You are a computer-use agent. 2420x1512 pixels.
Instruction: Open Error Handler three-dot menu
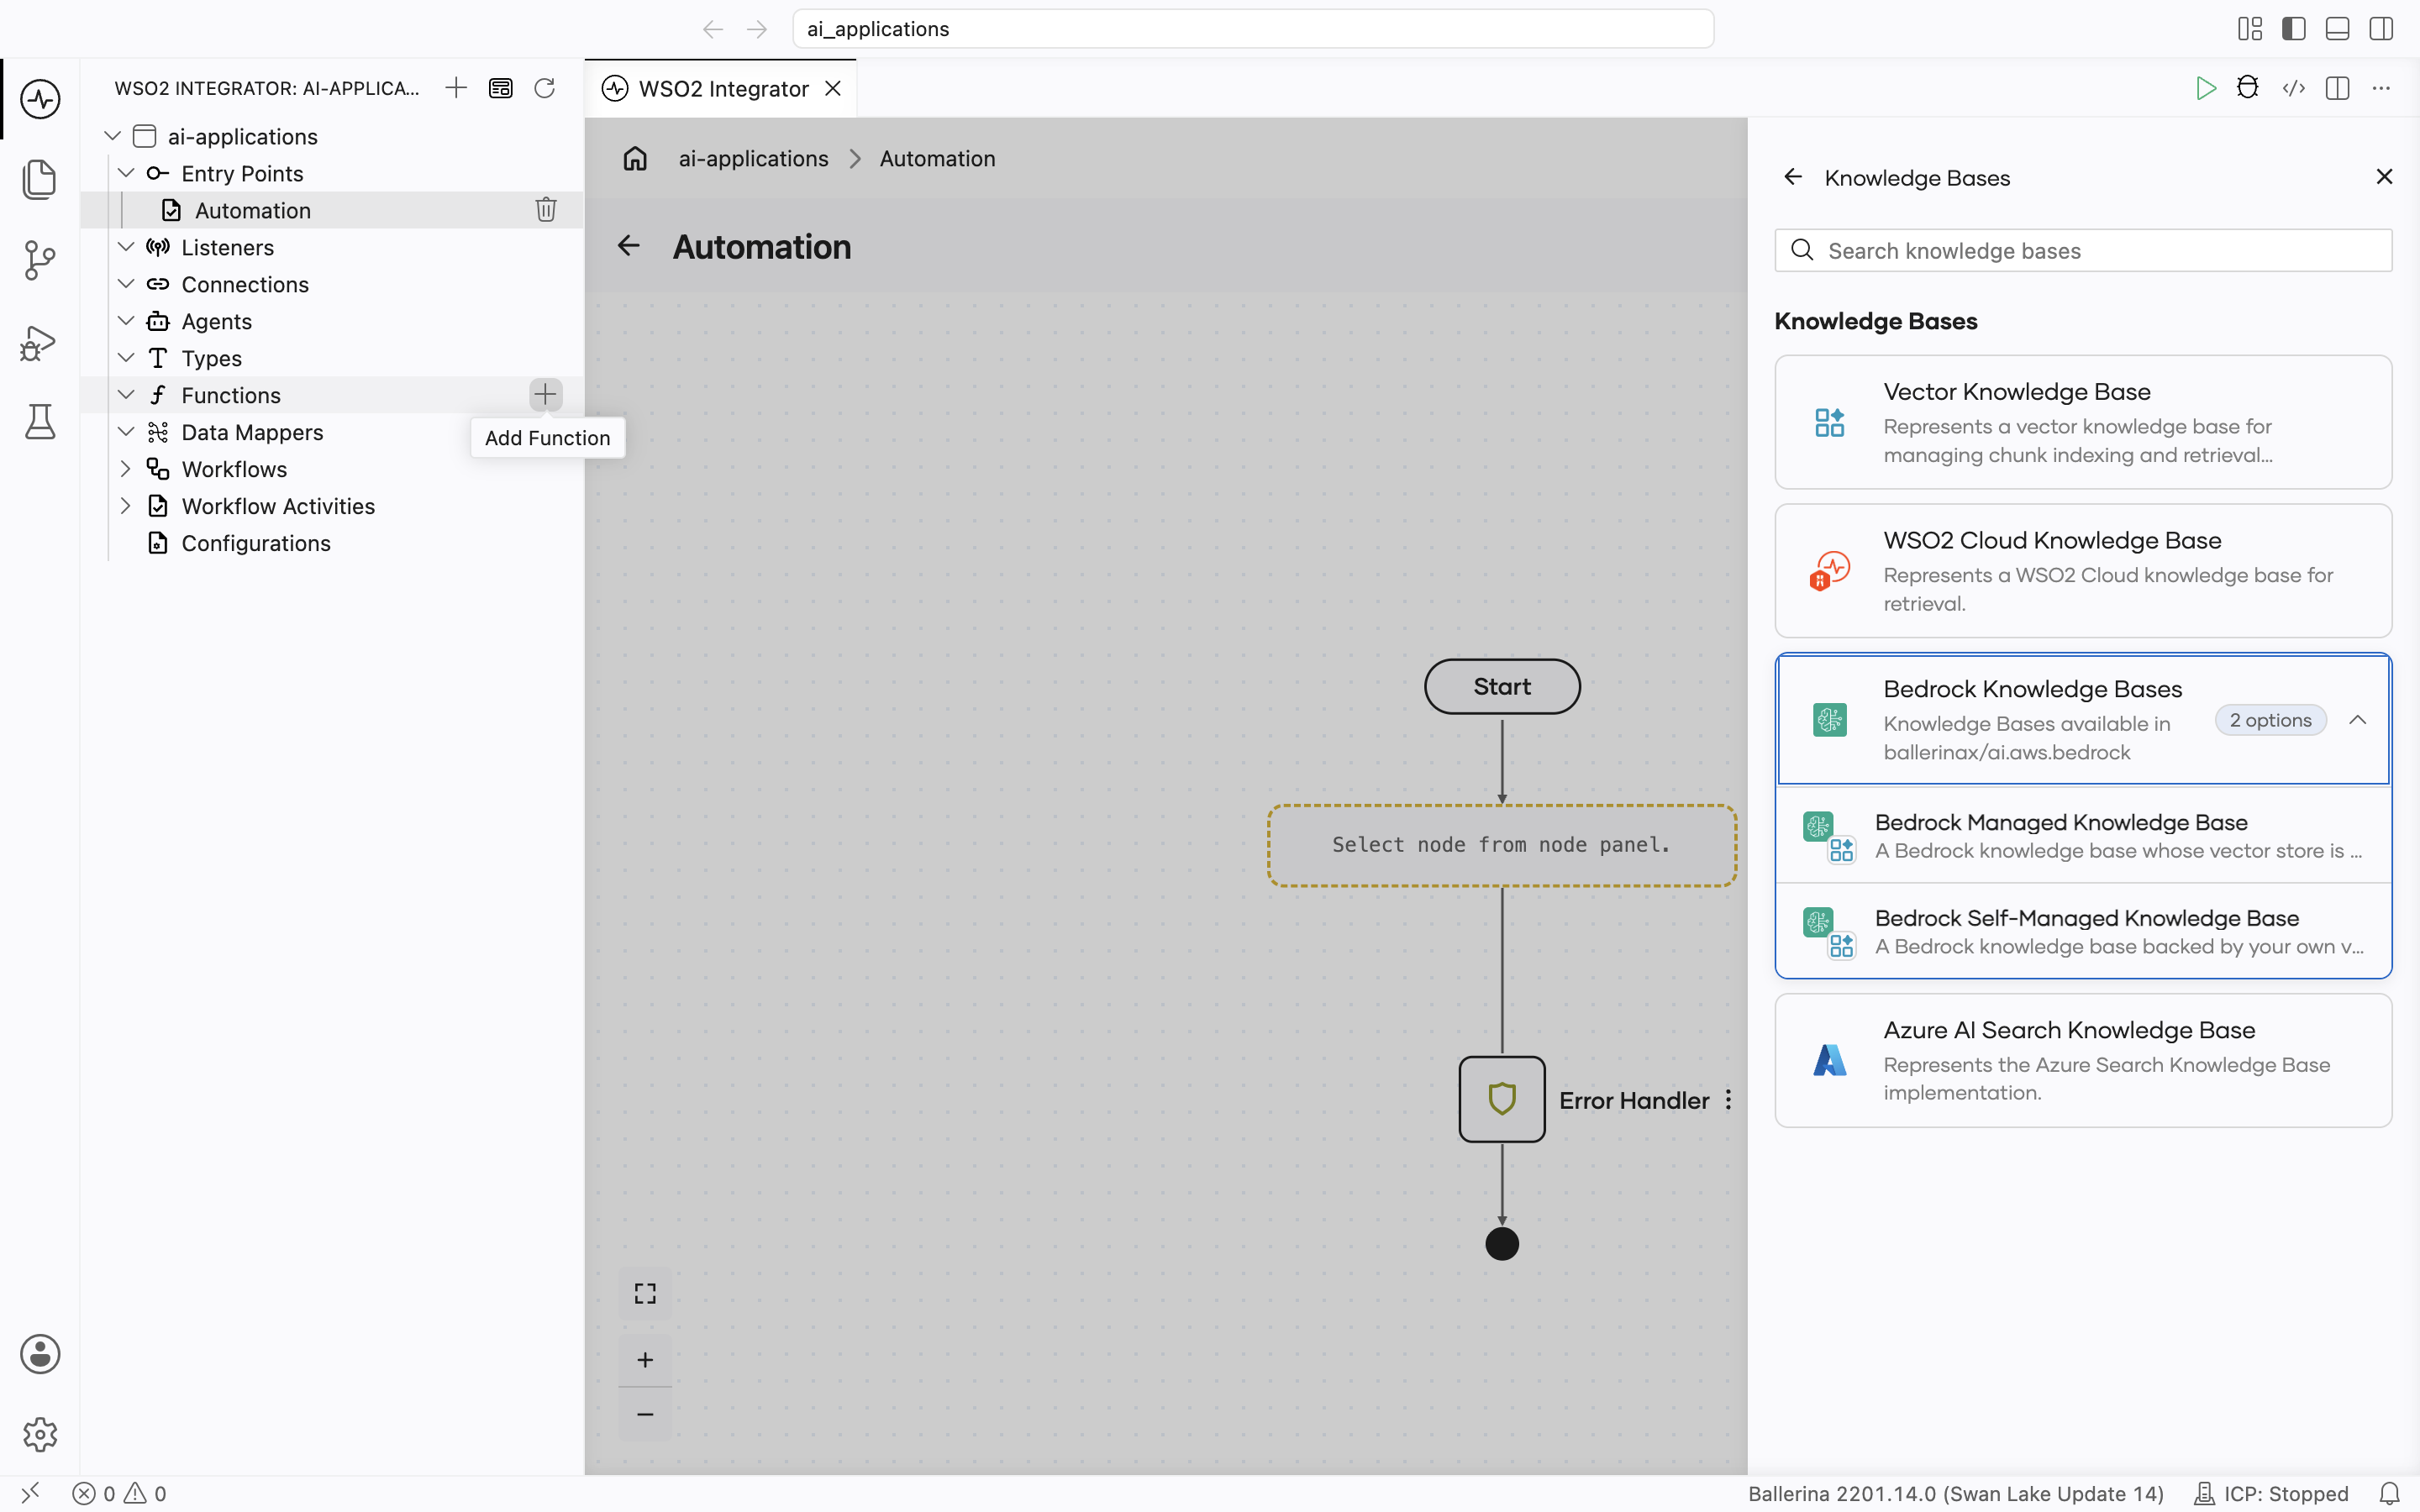1728,1100
